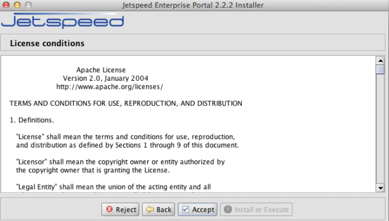
Task: Close the installer with red button
Action: [6, 5]
